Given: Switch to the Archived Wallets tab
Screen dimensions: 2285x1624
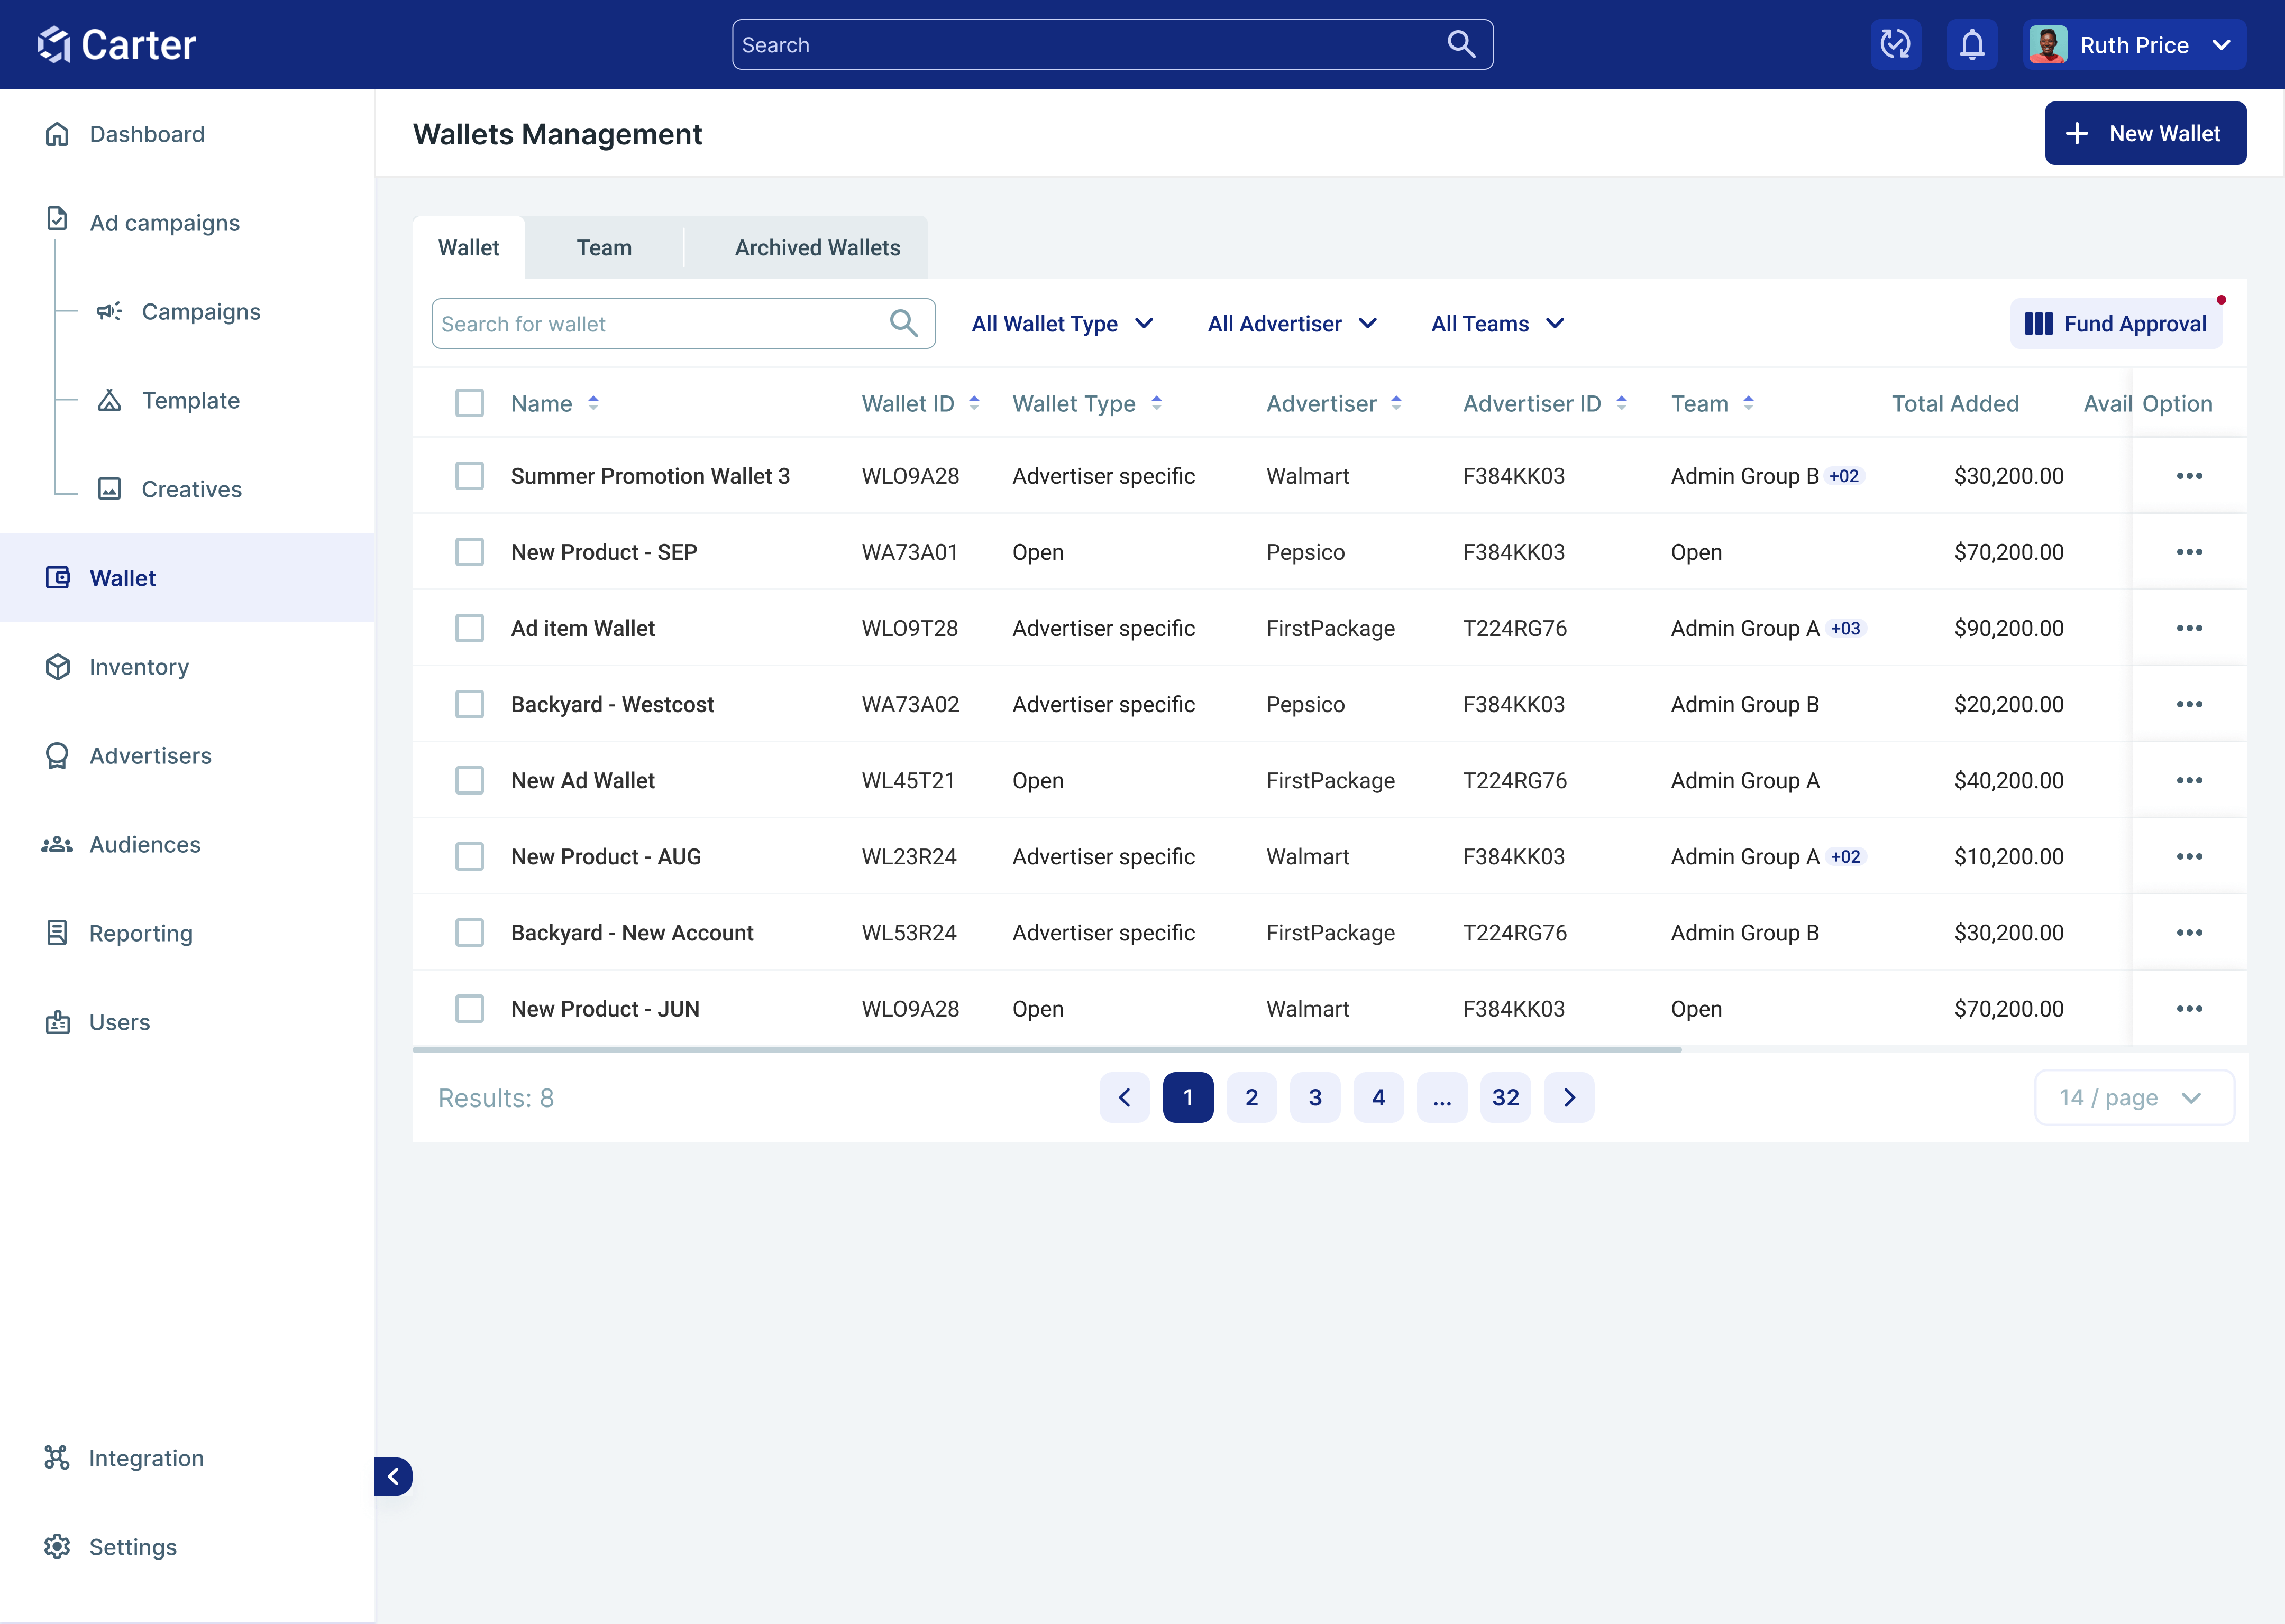Looking at the screenshot, I should coord(816,248).
